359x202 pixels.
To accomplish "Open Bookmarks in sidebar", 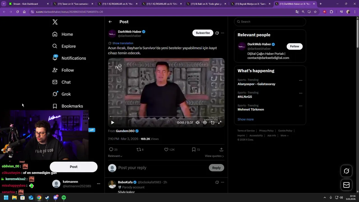I will point(68,106).
